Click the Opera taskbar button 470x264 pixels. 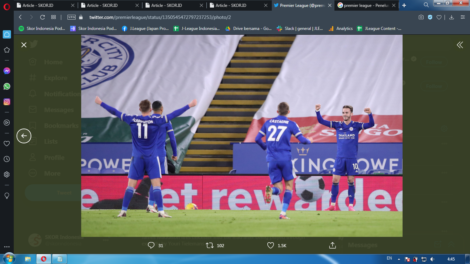click(44, 258)
